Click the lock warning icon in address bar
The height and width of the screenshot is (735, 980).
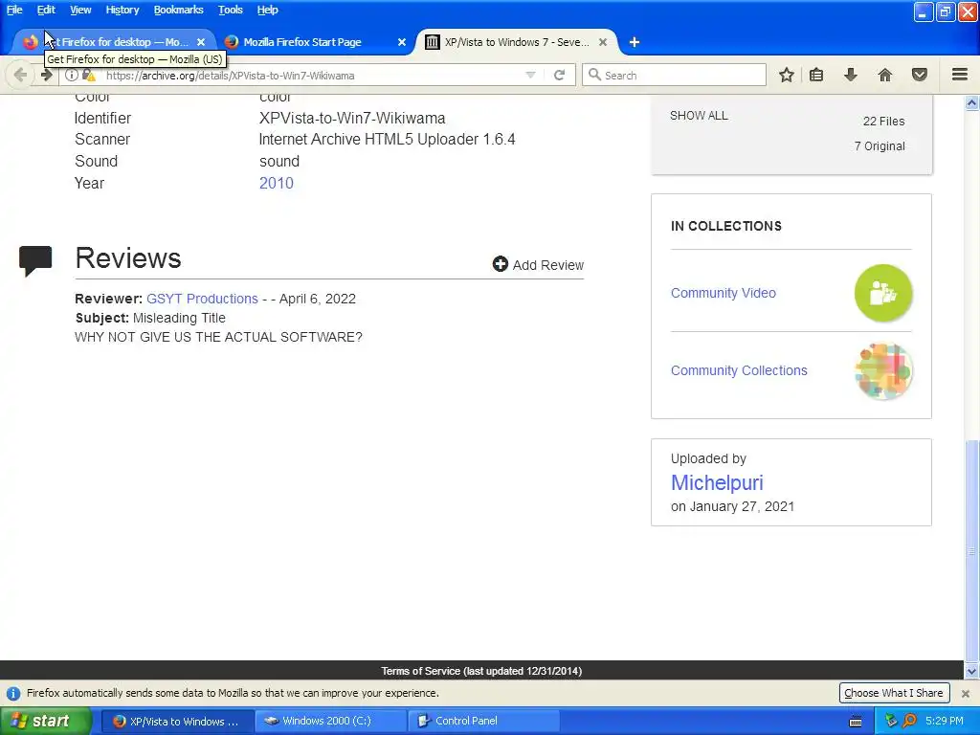point(89,75)
